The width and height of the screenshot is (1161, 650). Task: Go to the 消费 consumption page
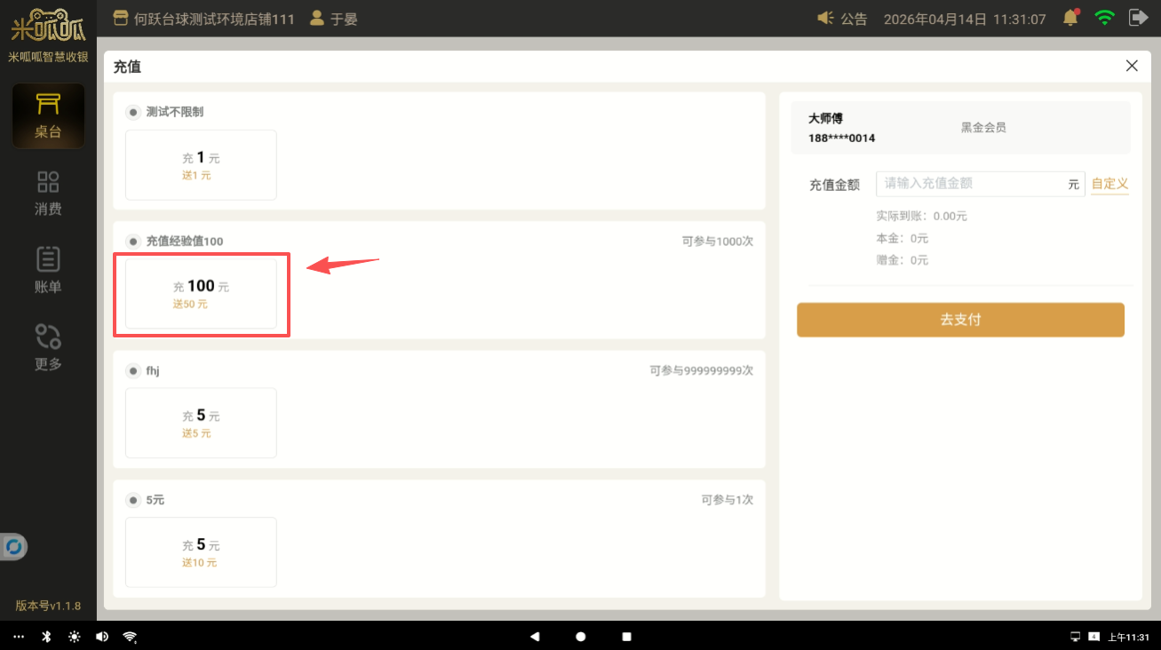point(48,194)
